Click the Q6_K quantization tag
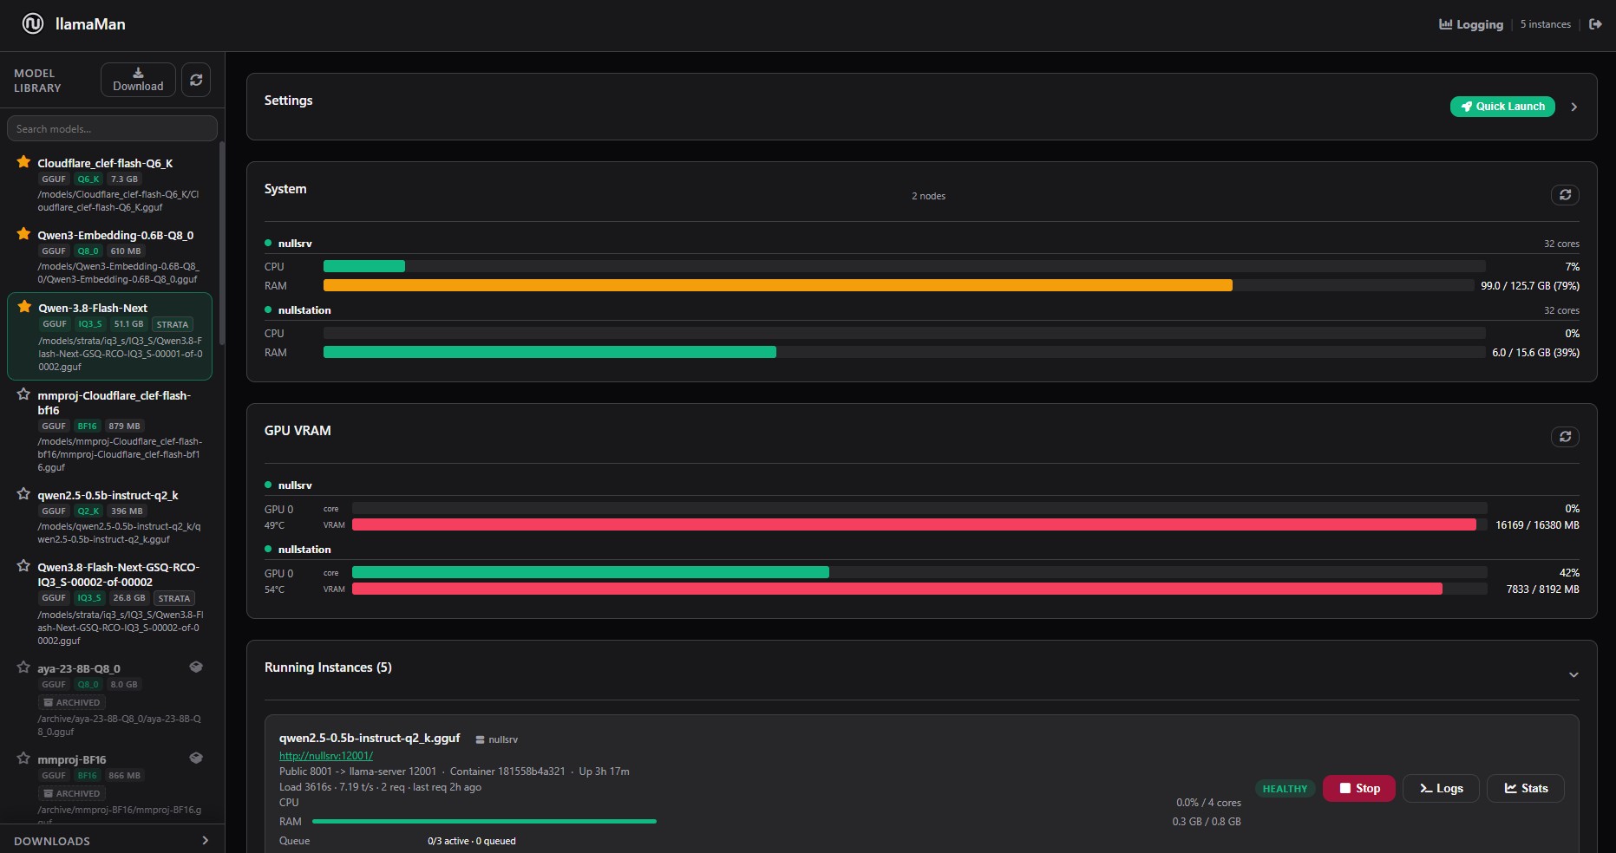Screen dimensions: 1616x853 88,179
